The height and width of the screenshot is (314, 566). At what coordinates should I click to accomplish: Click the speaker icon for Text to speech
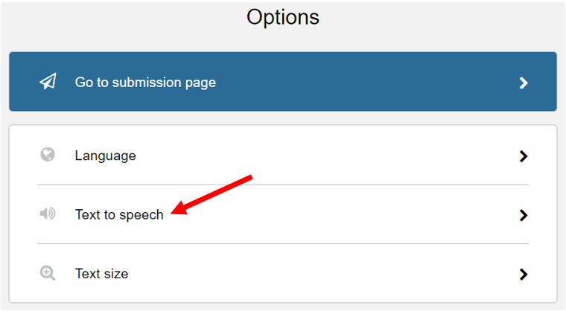point(47,214)
